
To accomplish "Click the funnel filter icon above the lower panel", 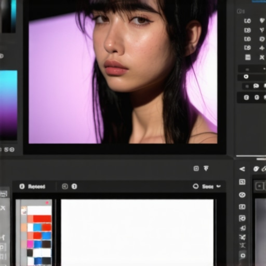I will click(206, 168).
